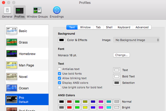Viewport: 166px width, 111px height.
Task: Open the Selection color swatch
Action: (117, 83)
